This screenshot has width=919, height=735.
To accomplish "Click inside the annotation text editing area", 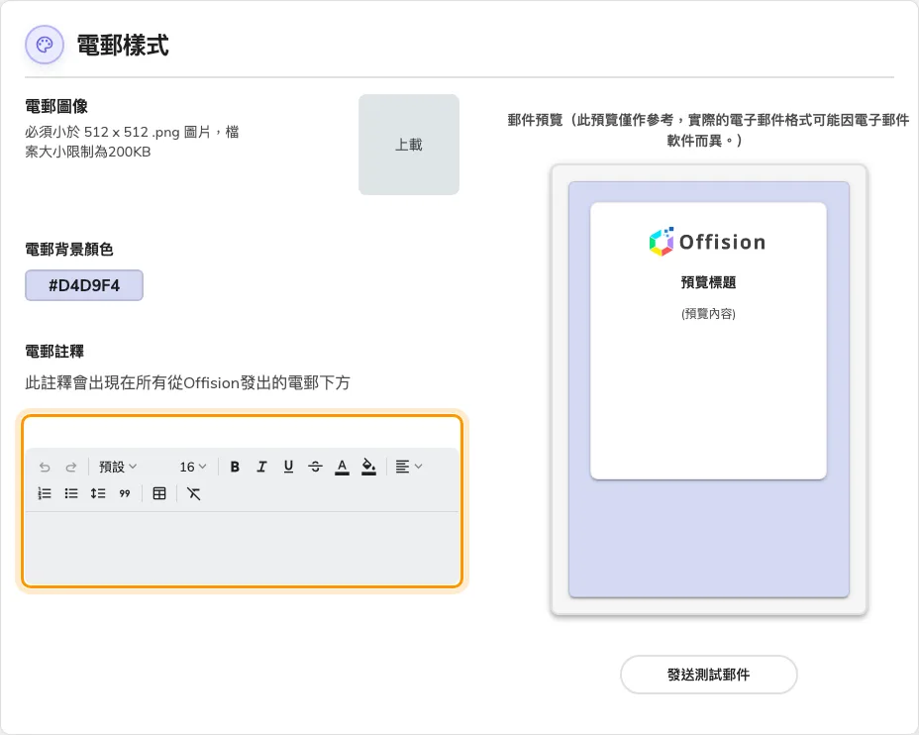I will pos(242,549).
